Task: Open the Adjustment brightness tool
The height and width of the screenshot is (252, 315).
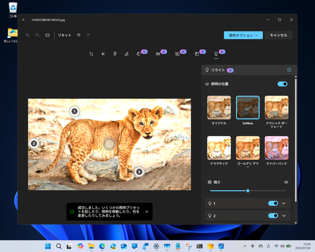Action: pos(103,54)
